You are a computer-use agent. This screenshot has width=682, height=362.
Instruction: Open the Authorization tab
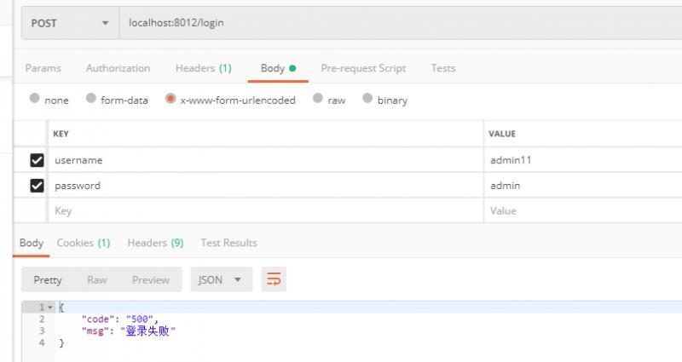click(x=118, y=68)
